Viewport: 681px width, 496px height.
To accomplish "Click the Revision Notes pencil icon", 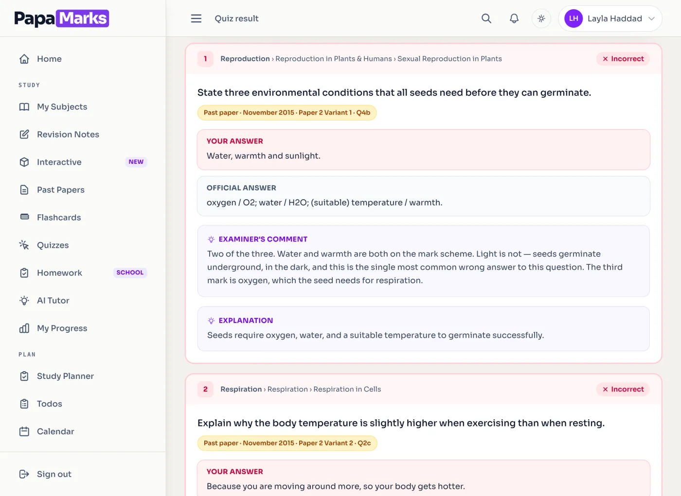I will click(x=24, y=135).
